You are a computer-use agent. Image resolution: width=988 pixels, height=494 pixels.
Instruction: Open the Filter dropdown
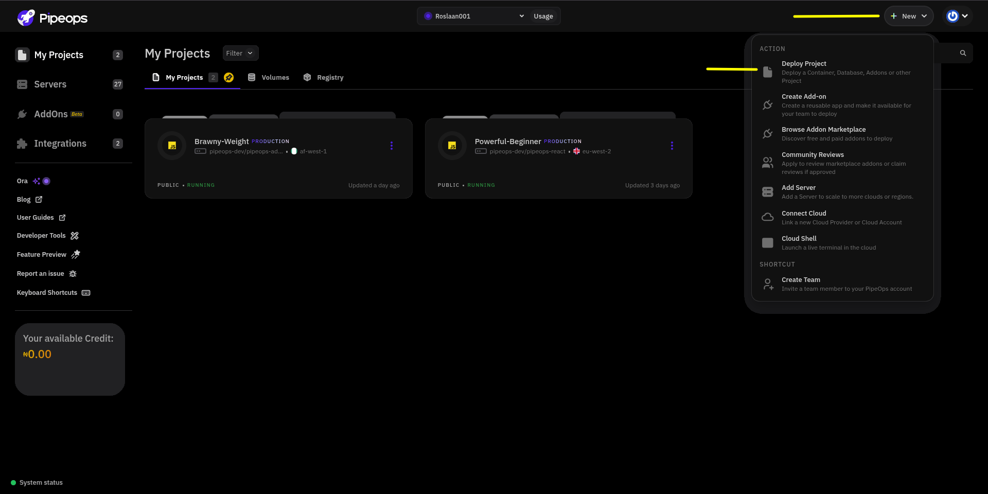(x=240, y=53)
